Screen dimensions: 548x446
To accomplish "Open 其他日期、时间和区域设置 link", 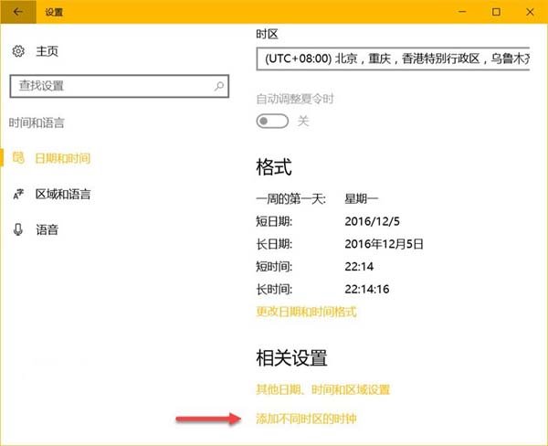I will 322,390.
